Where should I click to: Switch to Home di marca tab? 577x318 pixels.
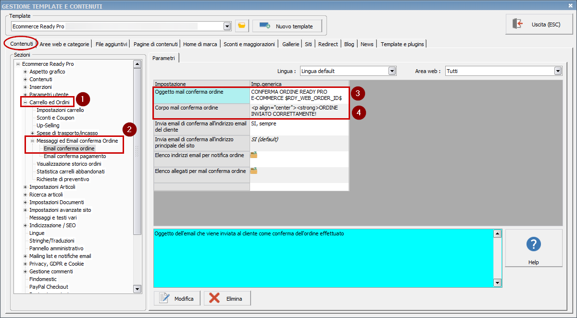(x=200, y=44)
